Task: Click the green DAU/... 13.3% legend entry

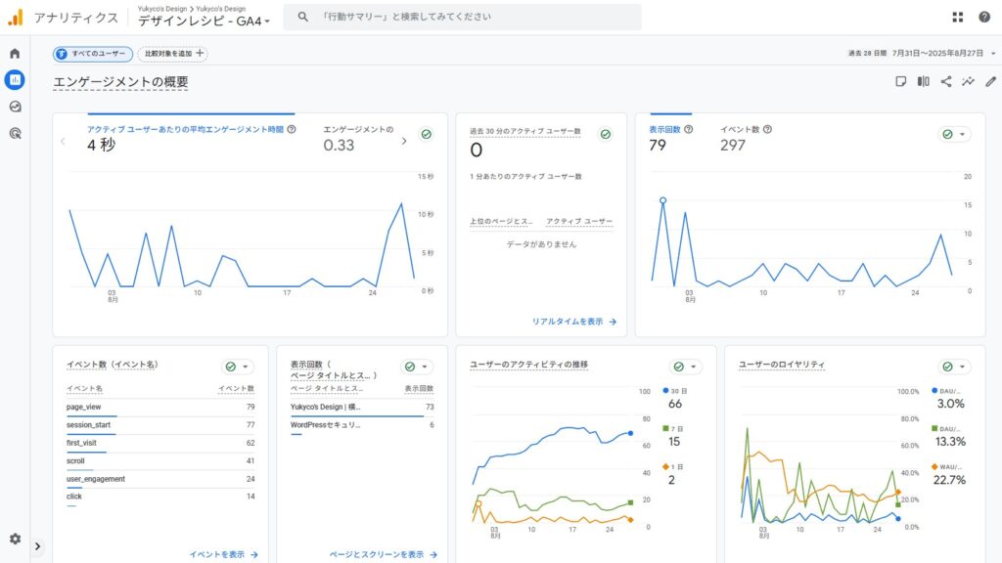Action: [x=948, y=436]
